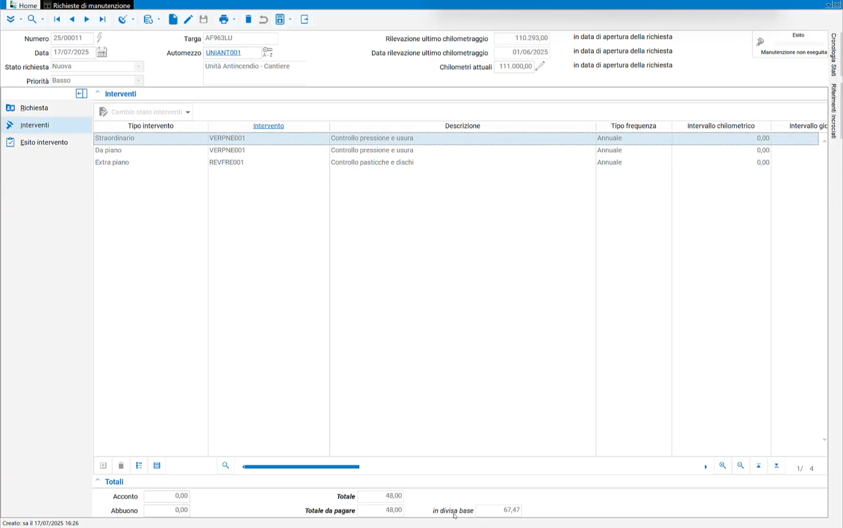Switch grid to detail list view icon
Screen dimensions: 843x528
point(139,465)
